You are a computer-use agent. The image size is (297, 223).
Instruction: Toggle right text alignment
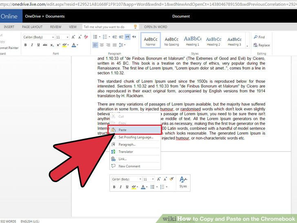coord(109,45)
